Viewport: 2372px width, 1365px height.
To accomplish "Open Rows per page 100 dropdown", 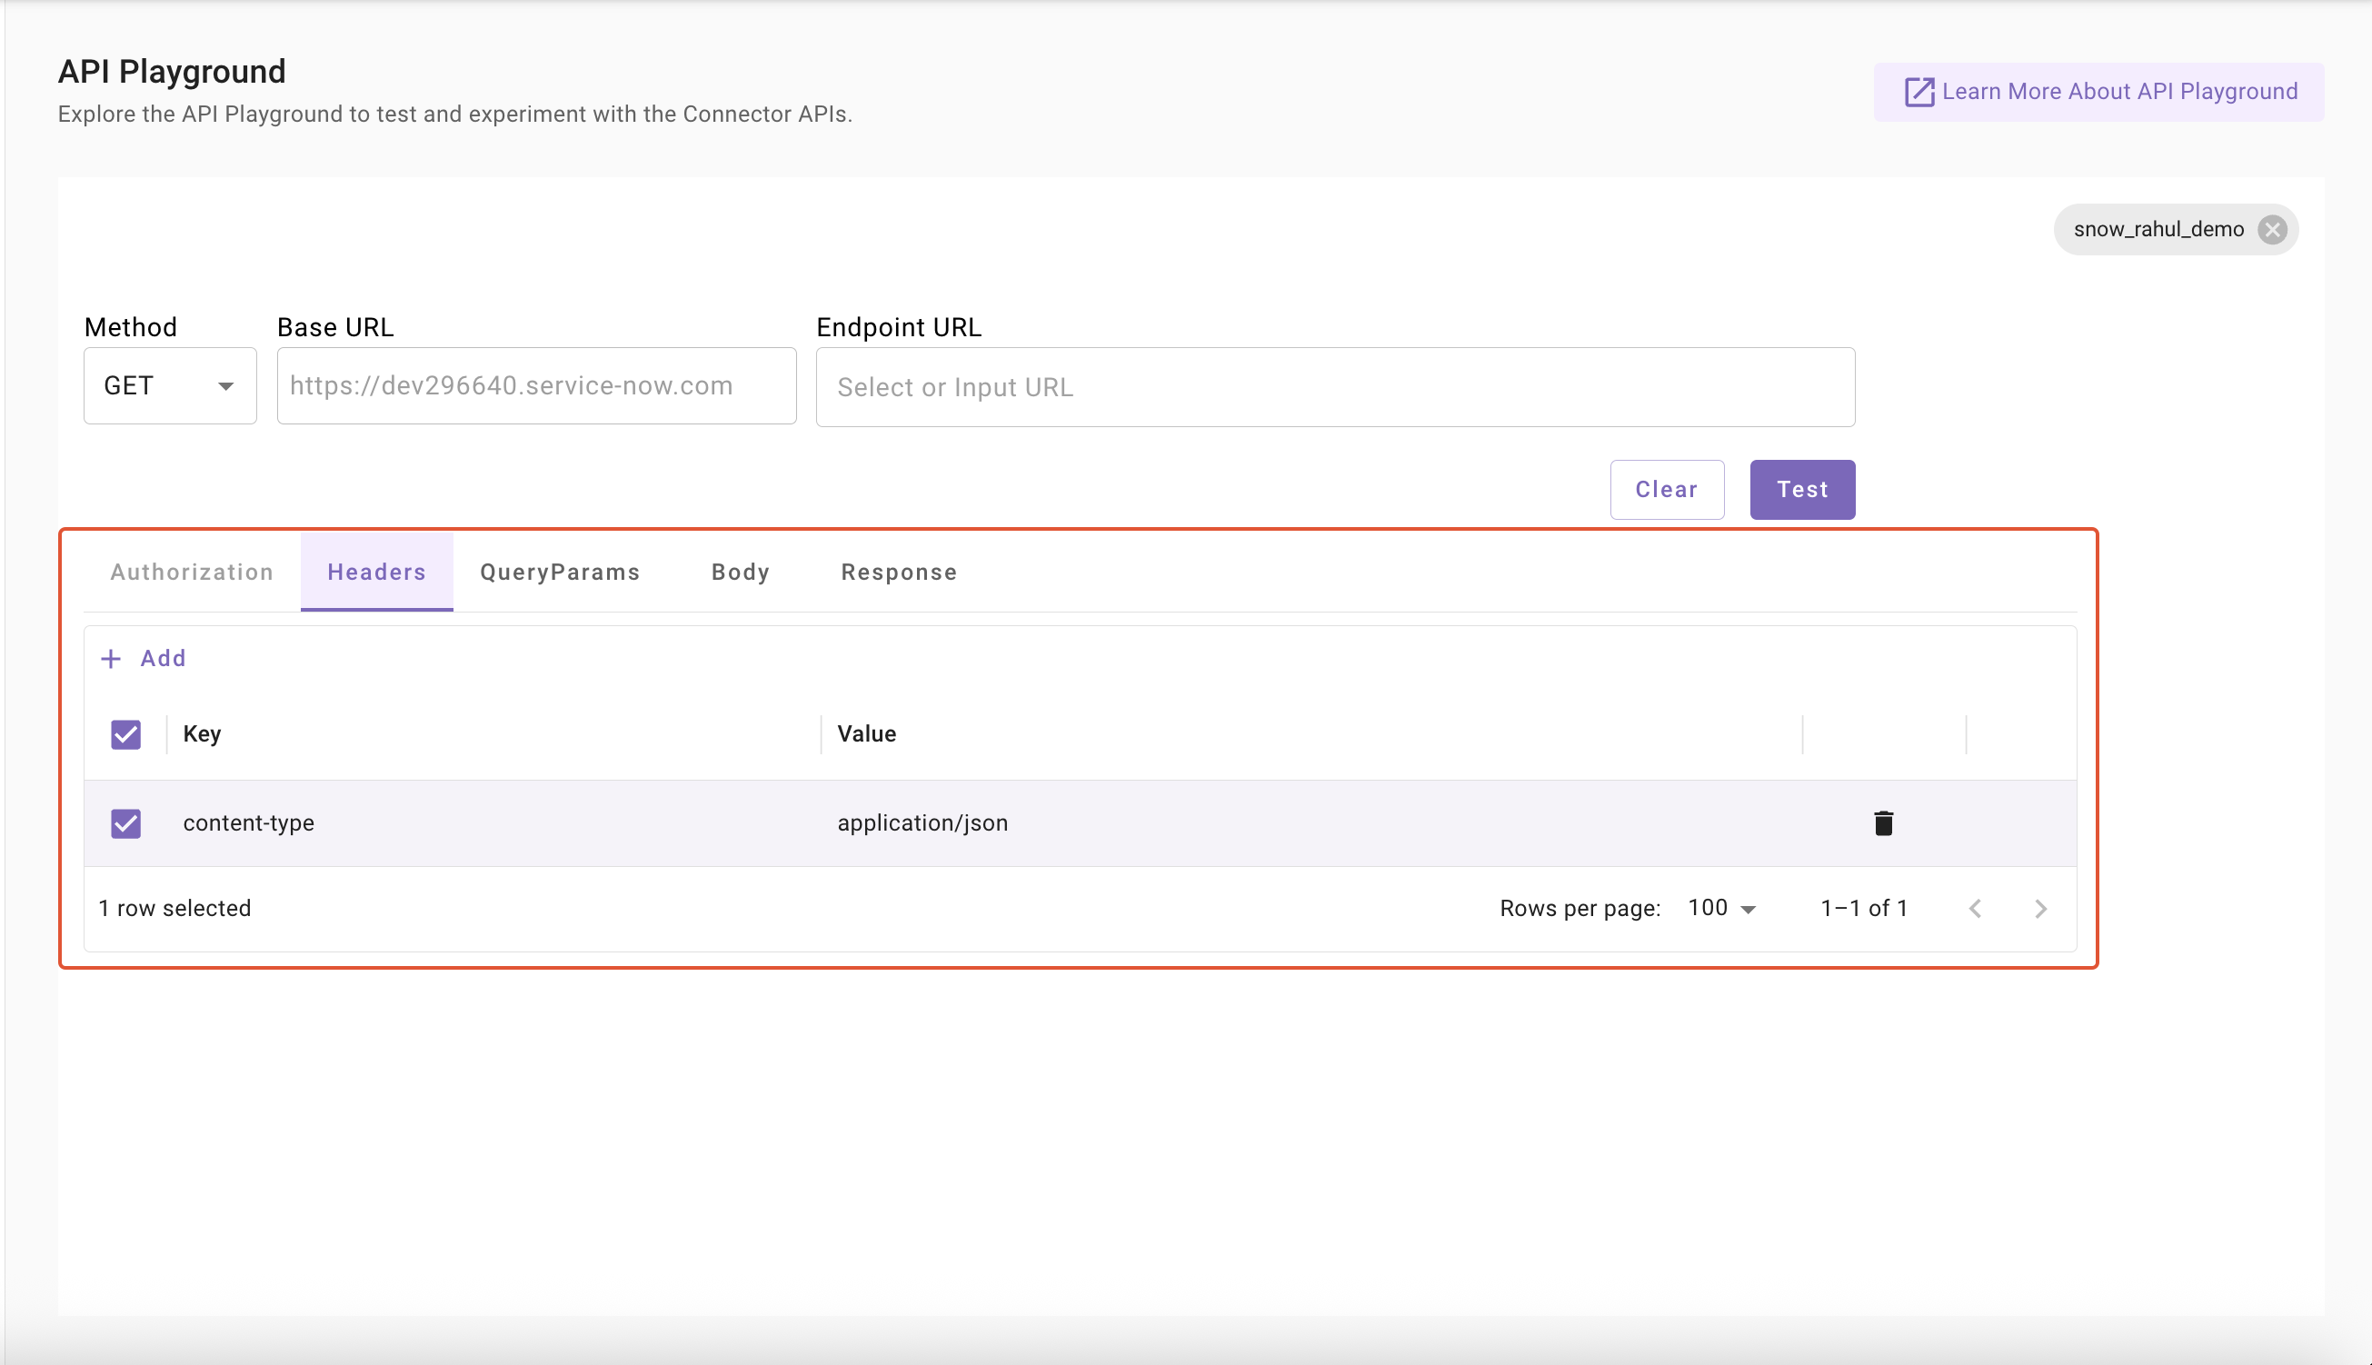I will pyautogui.click(x=1721, y=908).
